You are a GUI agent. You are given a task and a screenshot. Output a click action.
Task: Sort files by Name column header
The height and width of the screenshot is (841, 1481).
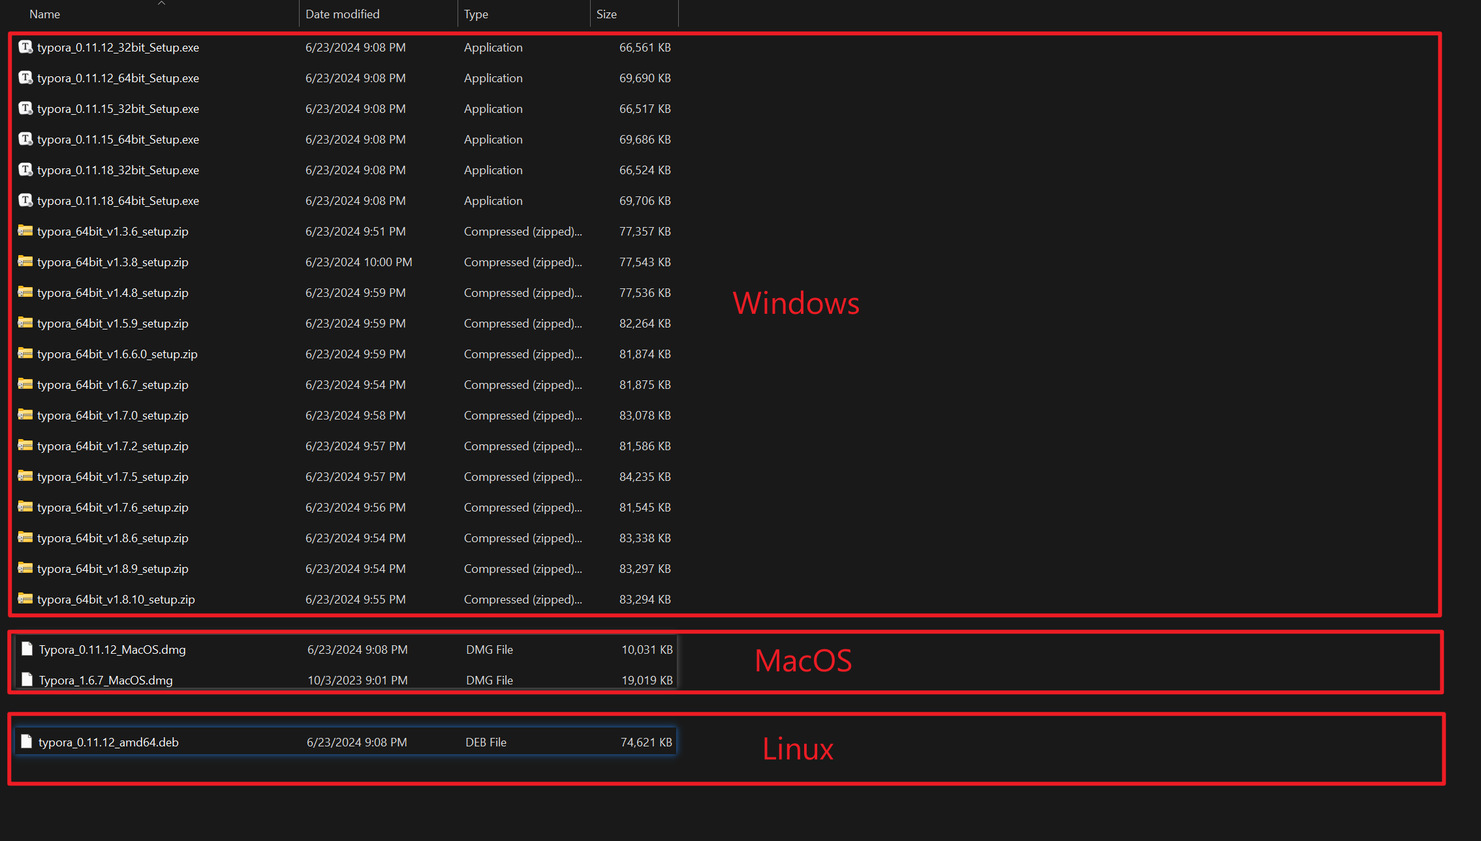[x=44, y=14]
